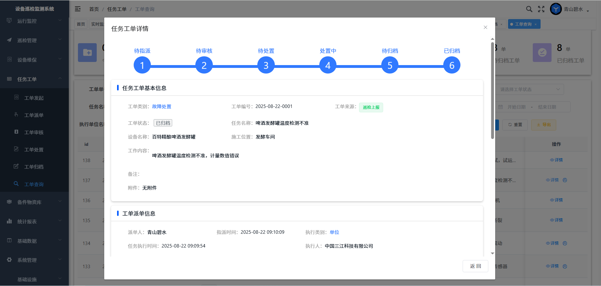Click the search magnifier icon in header

[529, 9]
